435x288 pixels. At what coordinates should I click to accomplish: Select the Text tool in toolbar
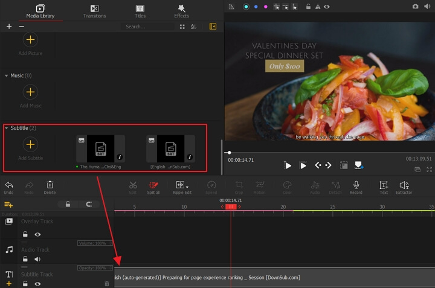(384, 185)
